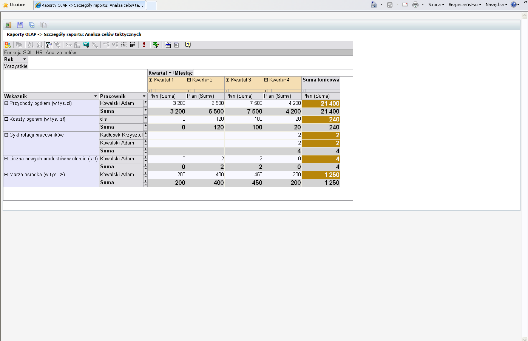This screenshot has width=528, height=341.
Task: Select the 'd s' employee cell
Action: pyautogui.click(x=121, y=119)
